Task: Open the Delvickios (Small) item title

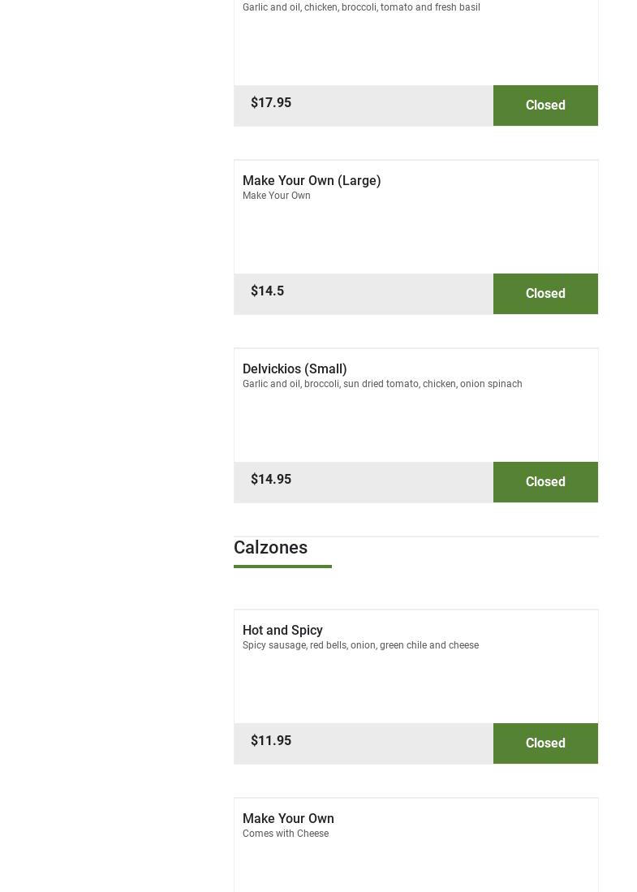Action: tap(295, 369)
